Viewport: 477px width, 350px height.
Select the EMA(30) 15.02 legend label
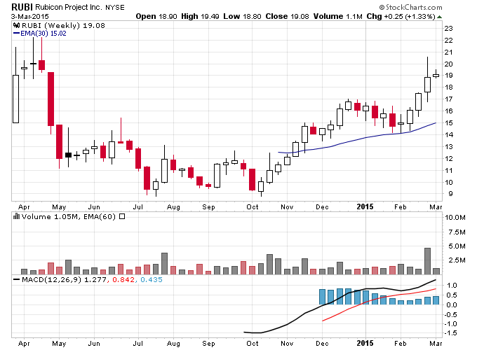(43, 34)
